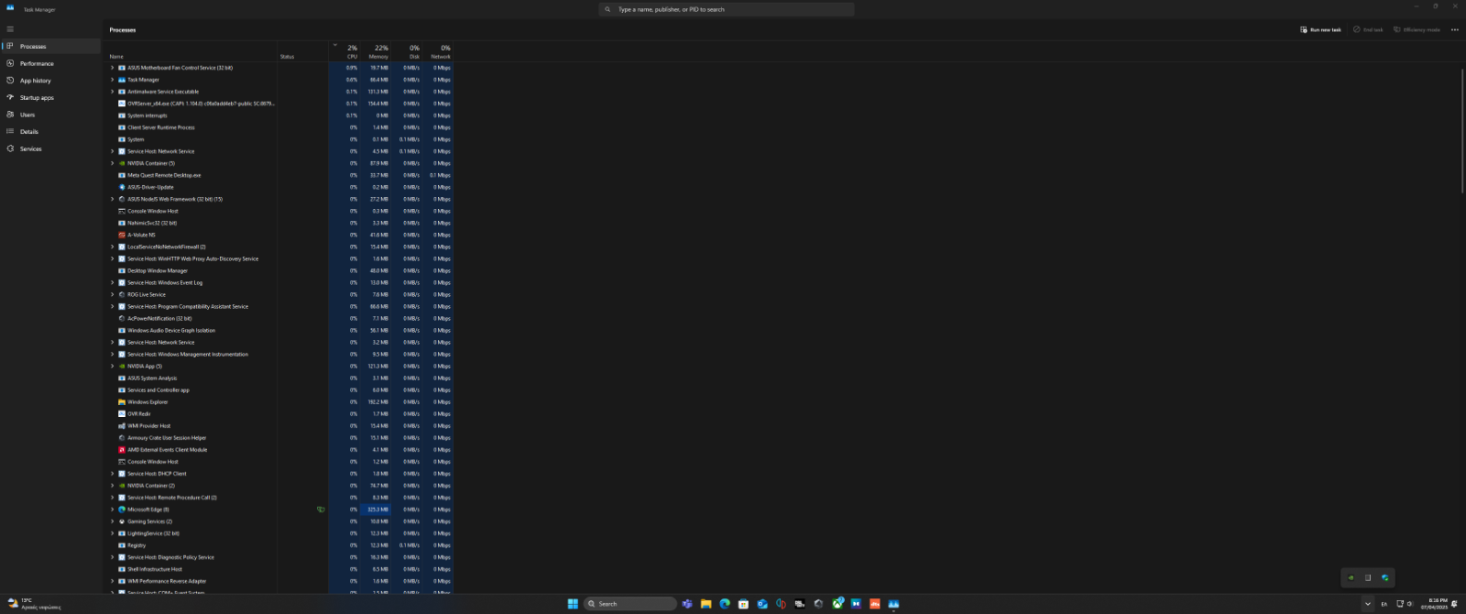Screen dimensions: 1466x614
Task: Open the Users page
Action: pyautogui.click(x=50, y=115)
